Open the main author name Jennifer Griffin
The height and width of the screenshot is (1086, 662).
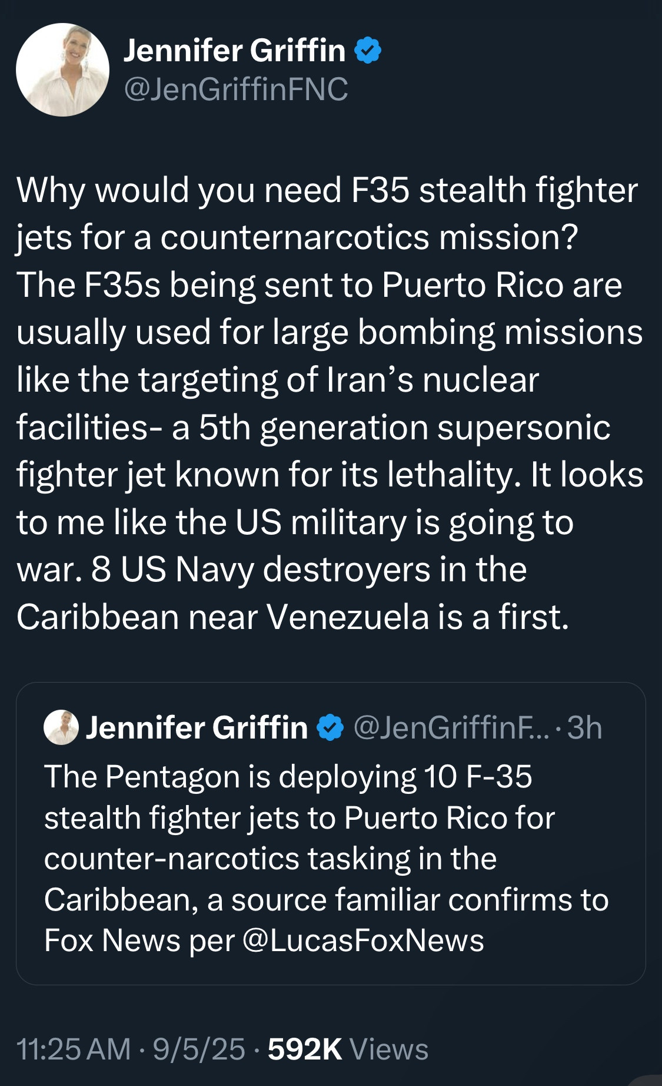[x=234, y=51]
